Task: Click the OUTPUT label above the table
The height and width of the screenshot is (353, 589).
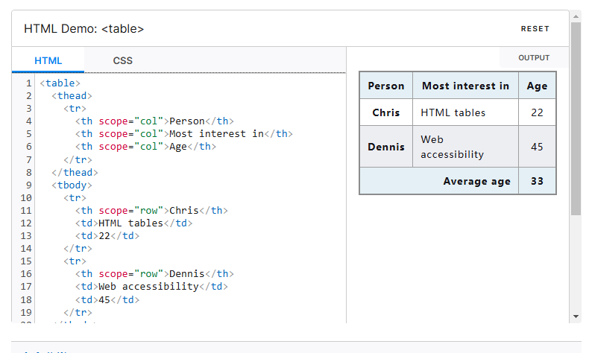Action: click(533, 58)
